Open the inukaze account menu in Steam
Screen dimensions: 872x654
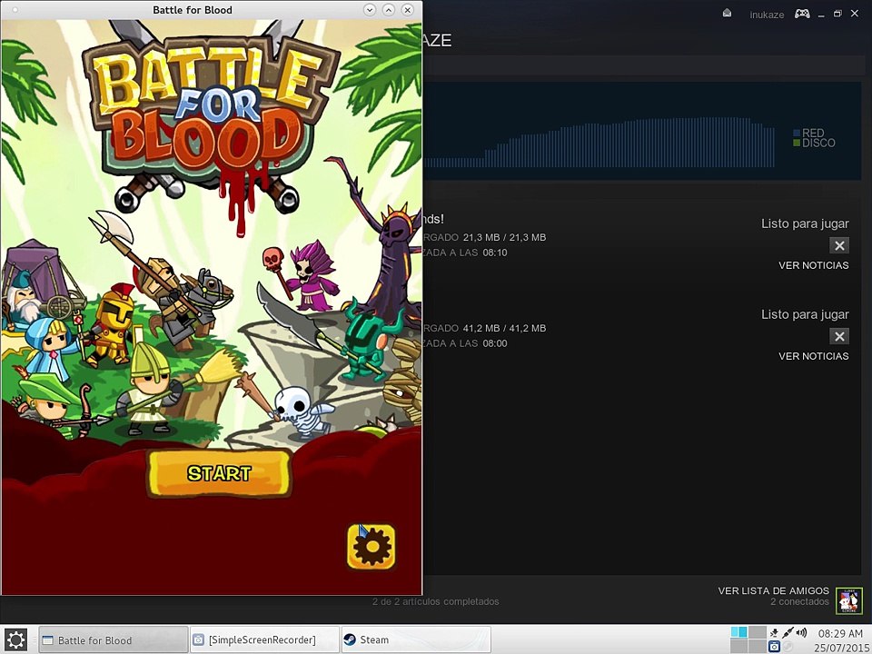coord(767,15)
